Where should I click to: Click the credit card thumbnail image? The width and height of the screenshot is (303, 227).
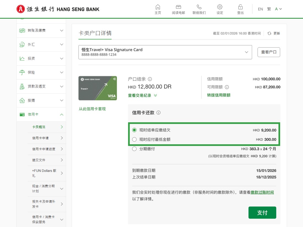[98, 88]
